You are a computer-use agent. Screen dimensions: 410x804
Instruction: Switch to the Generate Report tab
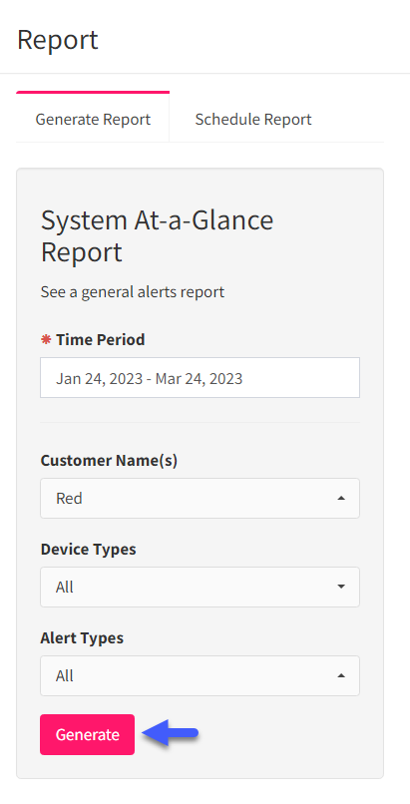[x=93, y=119]
